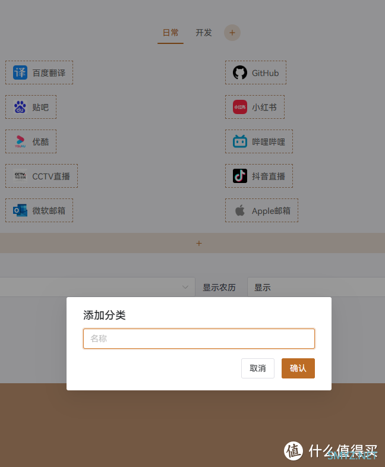Click the 贴吧 label text
Image resolution: width=385 pixels, height=467 pixels.
(40, 108)
